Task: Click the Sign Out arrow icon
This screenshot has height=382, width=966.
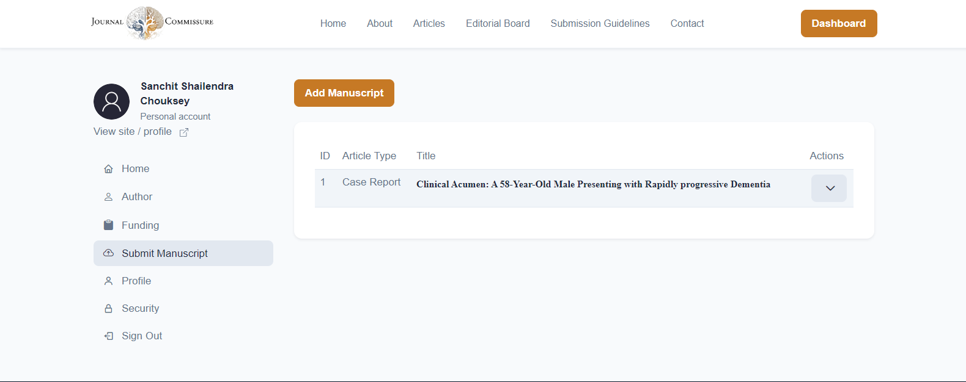Action: coord(108,336)
